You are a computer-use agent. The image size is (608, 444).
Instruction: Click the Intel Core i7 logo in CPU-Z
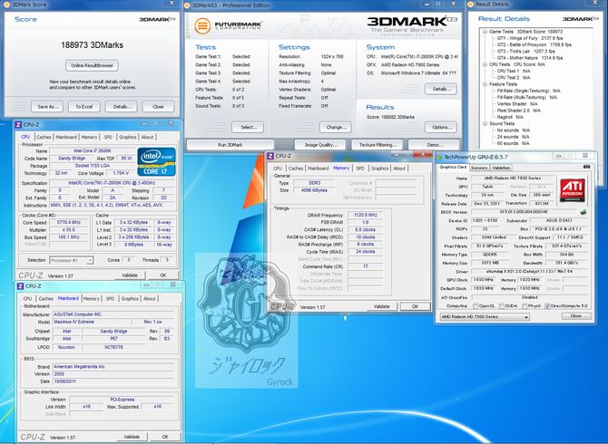(x=156, y=161)
